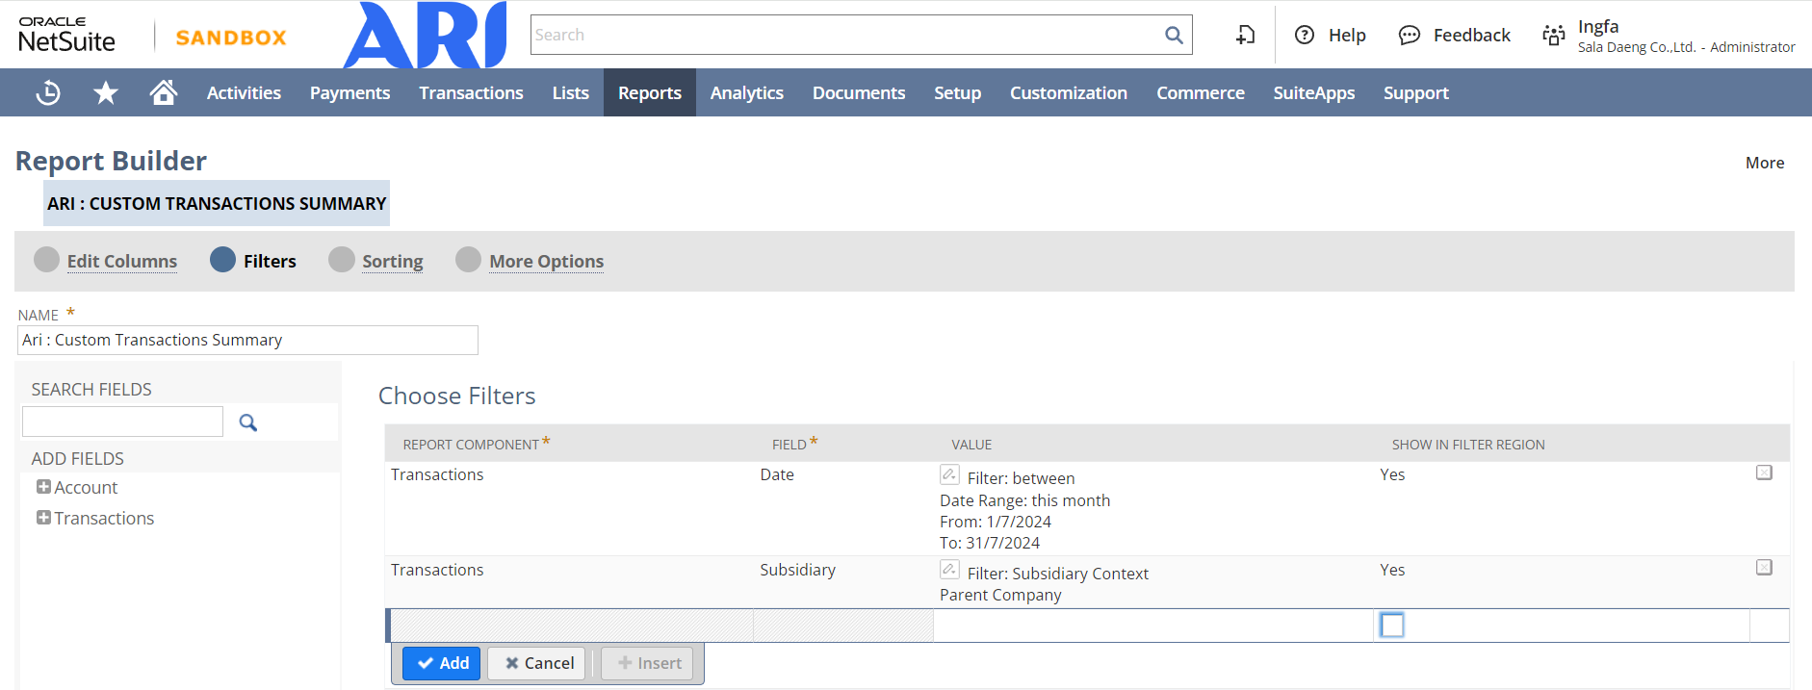The width and height of the screenshot is (1812, 690).
Task: Click the ARI company logo
Action: tap(425, 35)
